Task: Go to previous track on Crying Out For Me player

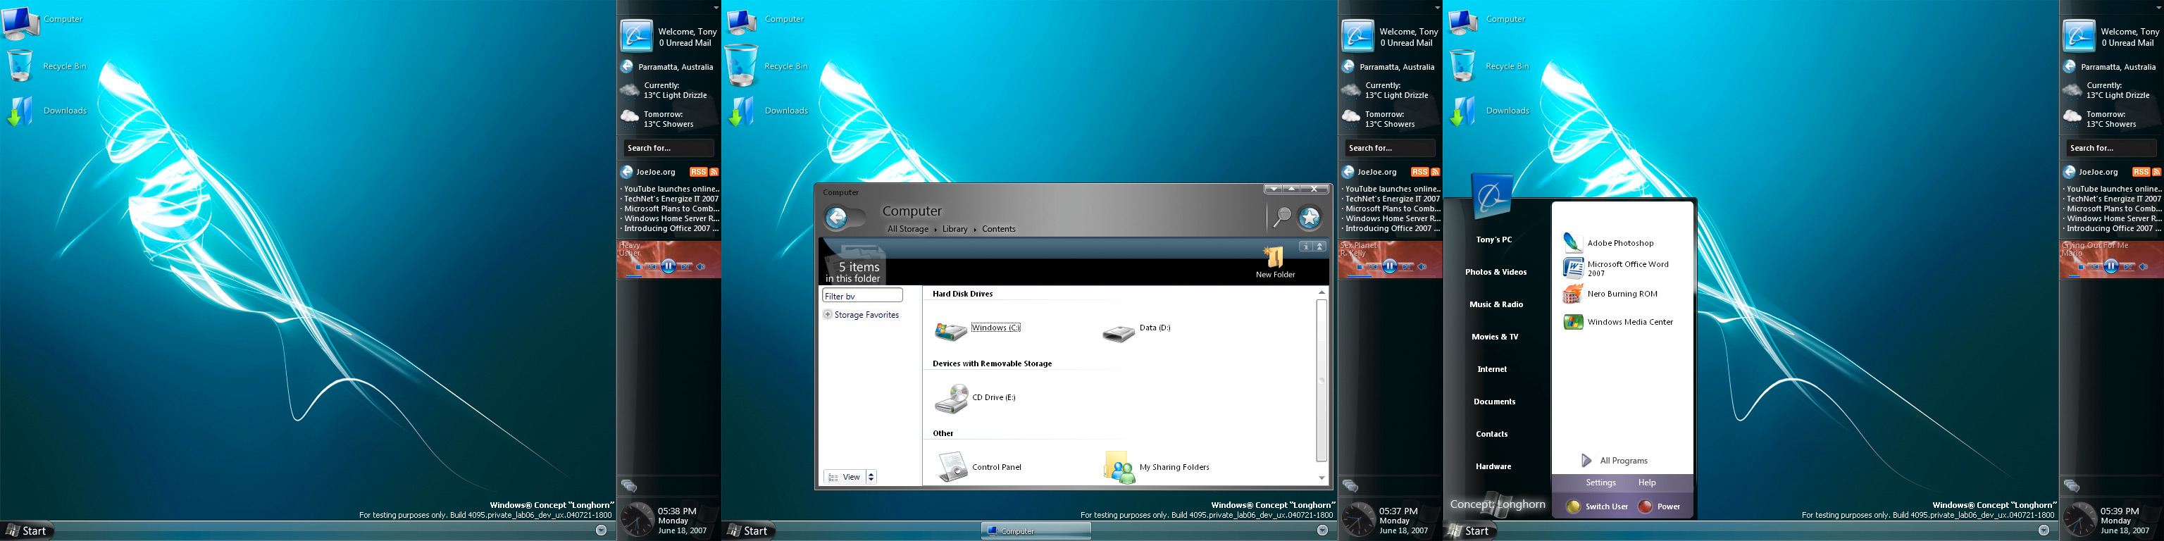Action: 2096,267
